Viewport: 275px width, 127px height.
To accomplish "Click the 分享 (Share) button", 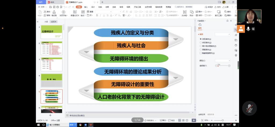I will (226, 7).
